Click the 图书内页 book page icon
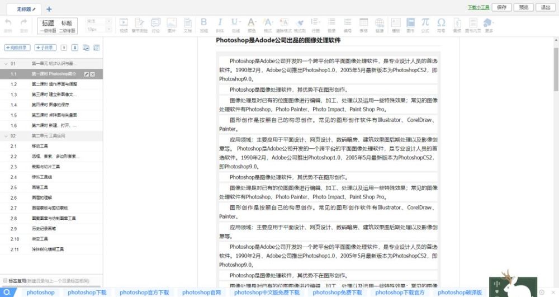 pyautogui.click(x=473, y=23)
